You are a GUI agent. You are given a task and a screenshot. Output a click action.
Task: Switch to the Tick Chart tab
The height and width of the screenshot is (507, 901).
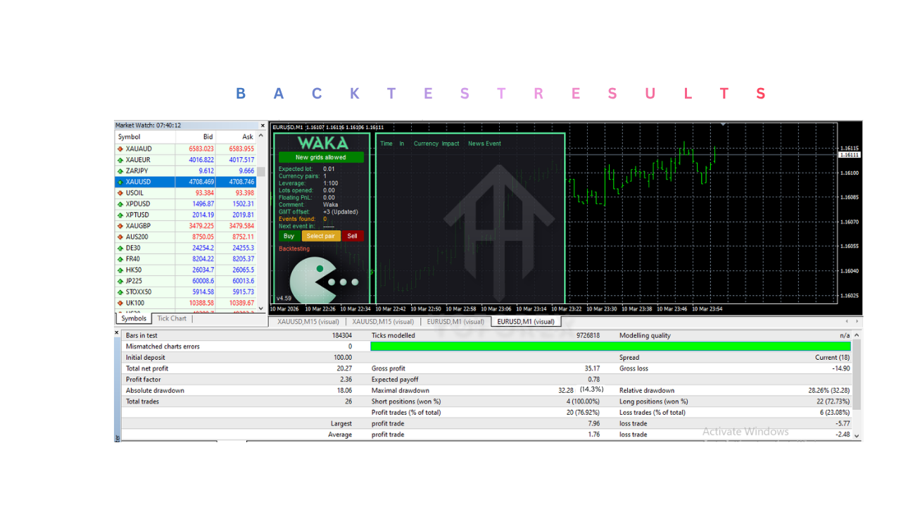[171, 318]
